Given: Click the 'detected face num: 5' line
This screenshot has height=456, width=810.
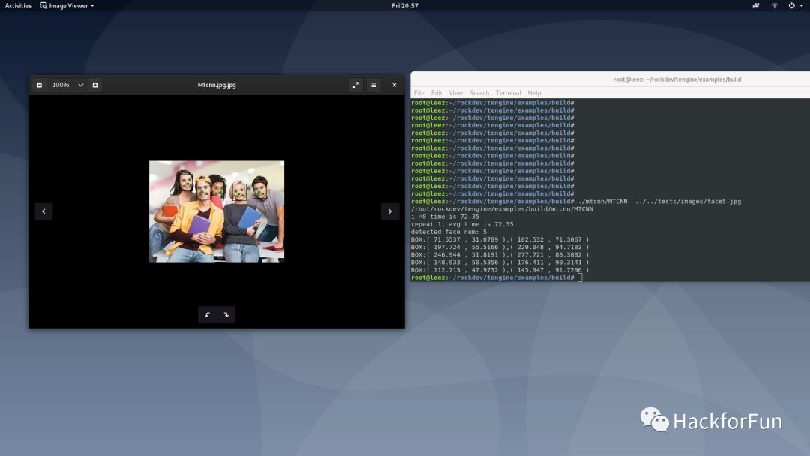Looking at the screenshot, I should pyautogui.click(x=448, y=232).
